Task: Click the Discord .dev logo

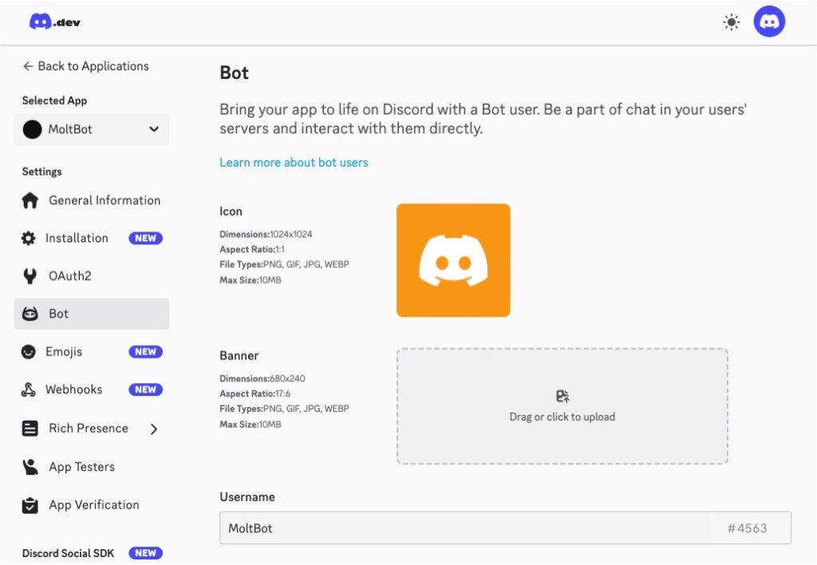Action: [54, 22]
